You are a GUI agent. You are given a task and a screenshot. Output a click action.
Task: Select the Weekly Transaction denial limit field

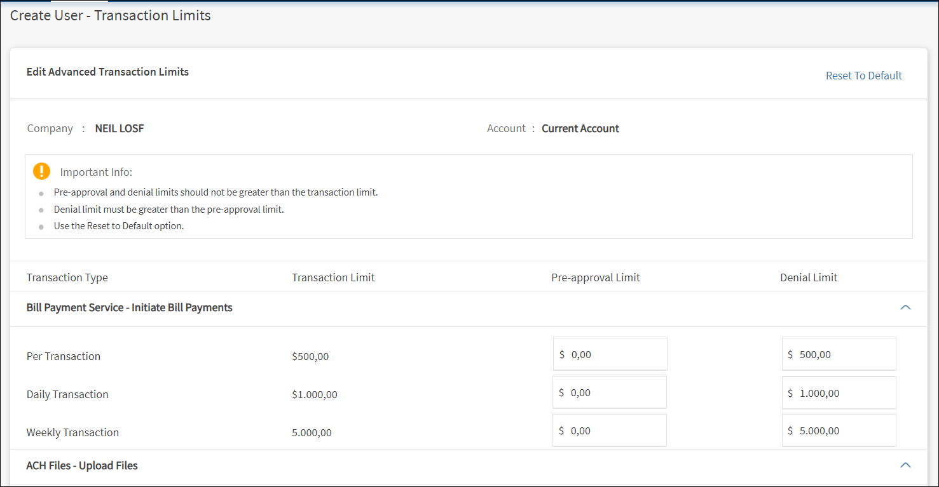click(839, 430)
